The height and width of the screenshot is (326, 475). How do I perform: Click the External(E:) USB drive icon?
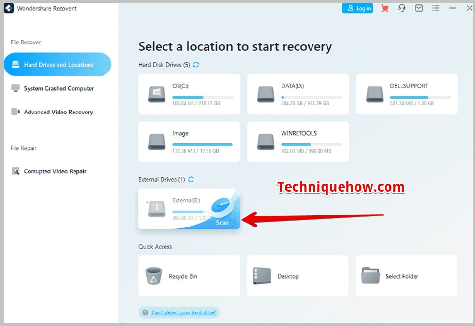pos(157,209)
